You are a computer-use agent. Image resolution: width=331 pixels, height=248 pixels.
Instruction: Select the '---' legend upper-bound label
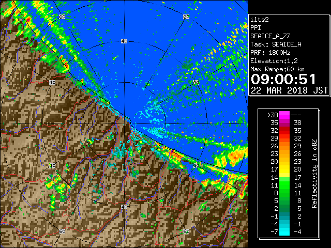(x=296, y=115)
